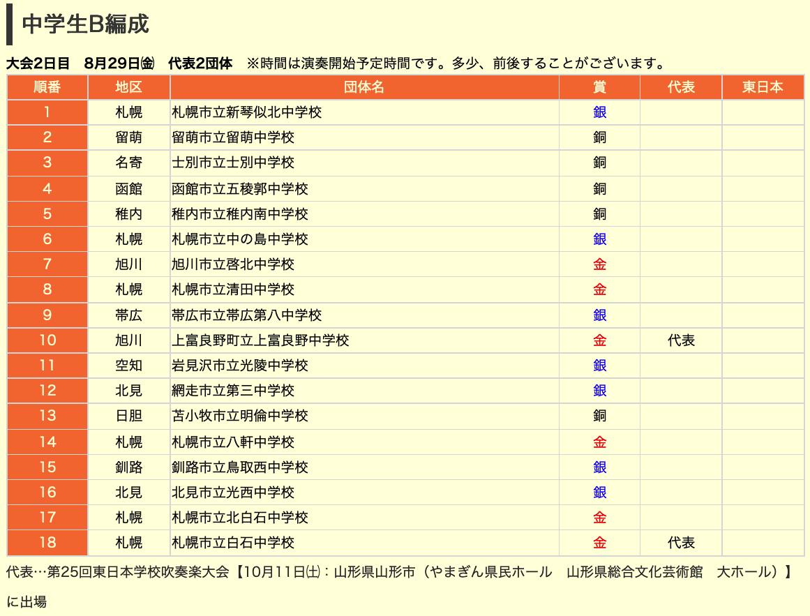
Task: Click 苫小牧市立明倫中学校 name
Action: point(240,416)
